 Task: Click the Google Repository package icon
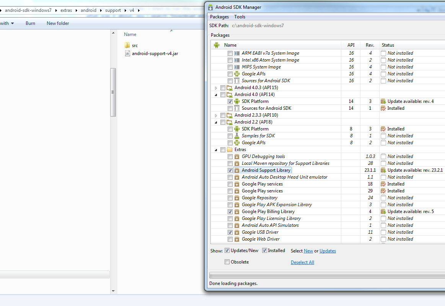tap(237, 198)
